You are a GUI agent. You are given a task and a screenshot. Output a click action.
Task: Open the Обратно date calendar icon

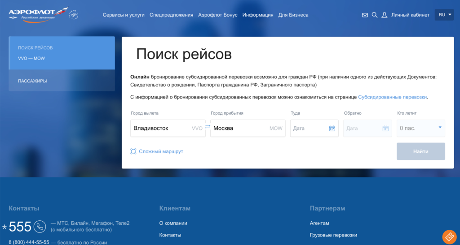(x=385, y=129)
